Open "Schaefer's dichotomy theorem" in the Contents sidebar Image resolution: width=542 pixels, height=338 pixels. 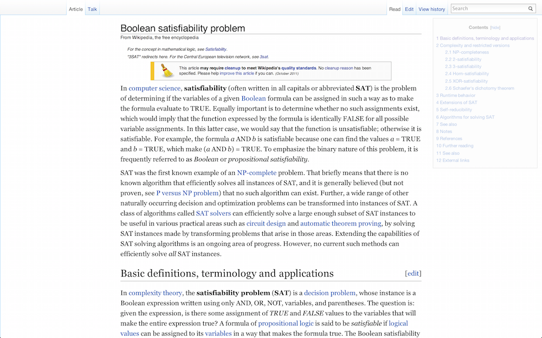[480, 88]
